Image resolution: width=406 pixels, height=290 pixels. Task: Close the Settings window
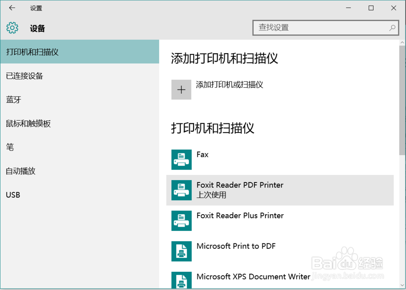pos(393,8)
